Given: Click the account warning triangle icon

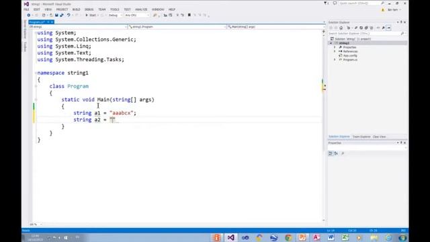Looking at the screenshot, I should click(383, 9).
